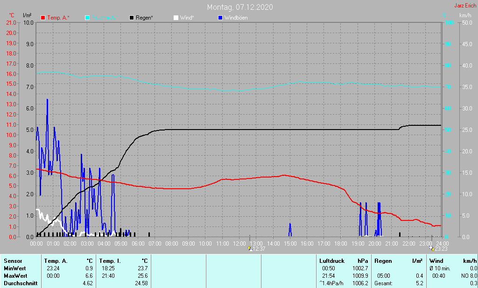Viewport: 478px width, 288px height.
Task: Select the 'Regen*' legend label
Action: click(x=145, y=18)
